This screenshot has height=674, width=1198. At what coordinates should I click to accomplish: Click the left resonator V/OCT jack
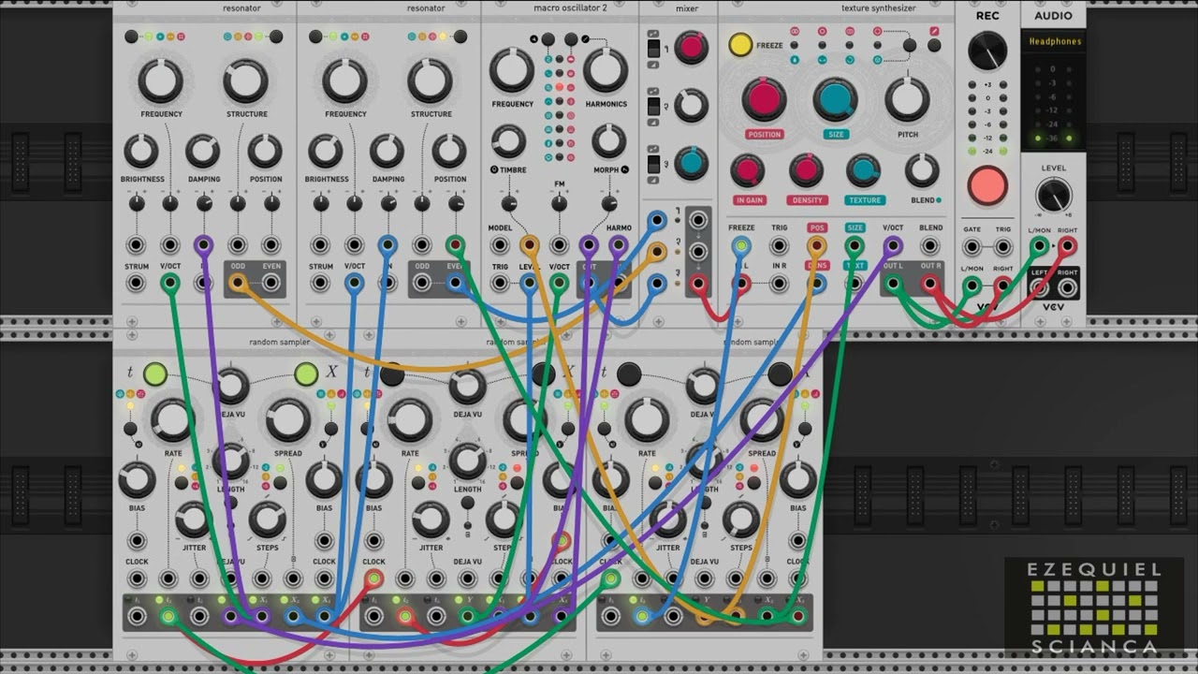tap(170, 283)
